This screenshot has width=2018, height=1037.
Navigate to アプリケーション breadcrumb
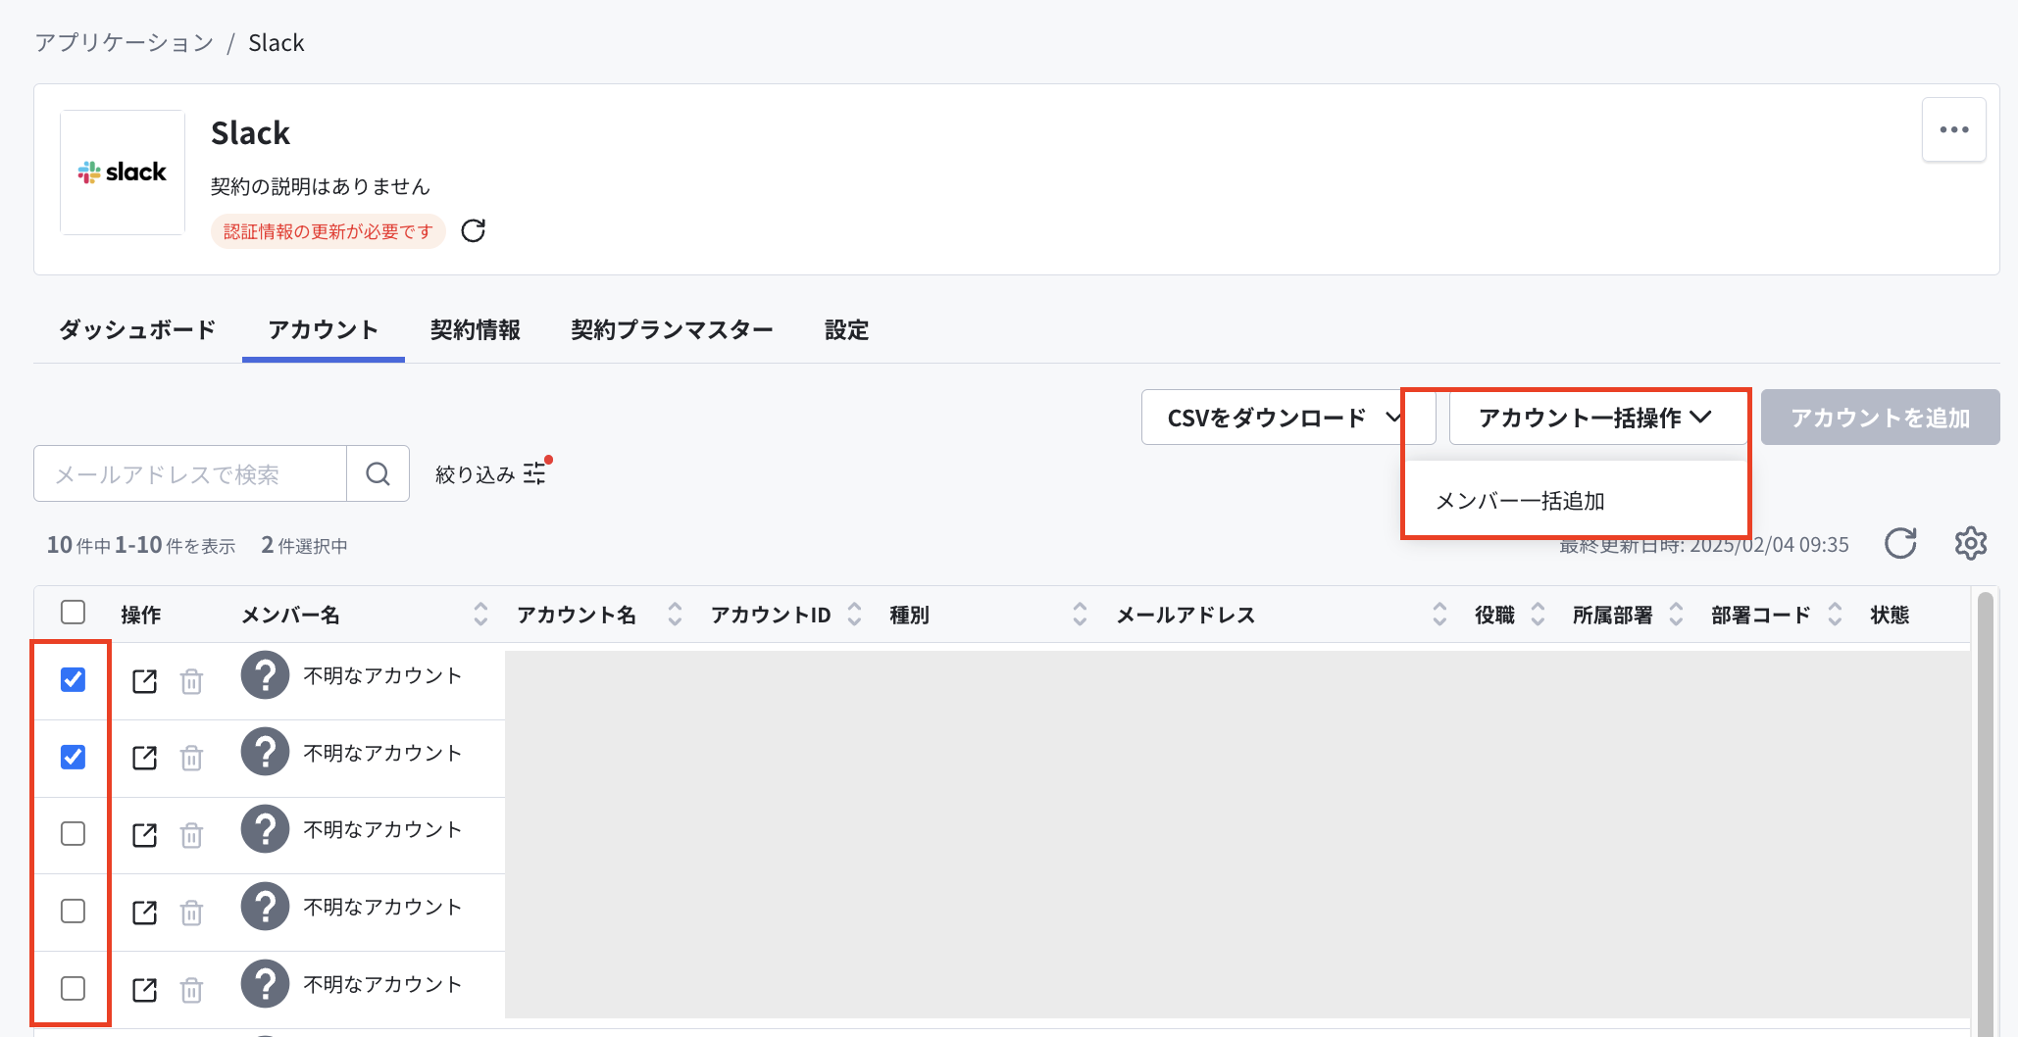[125, 43]
